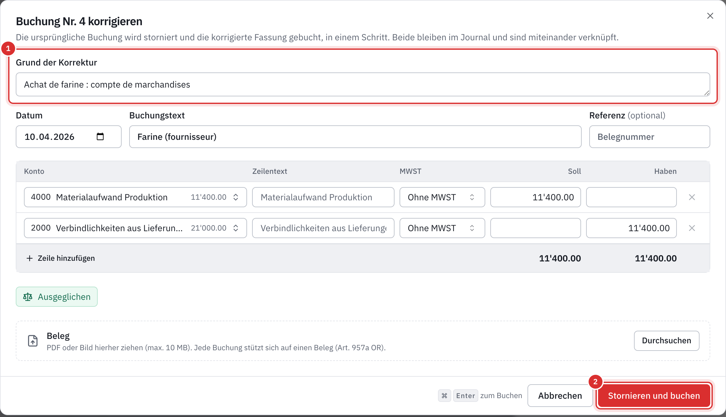Click the Belegnummer reference field

[649, 137]
